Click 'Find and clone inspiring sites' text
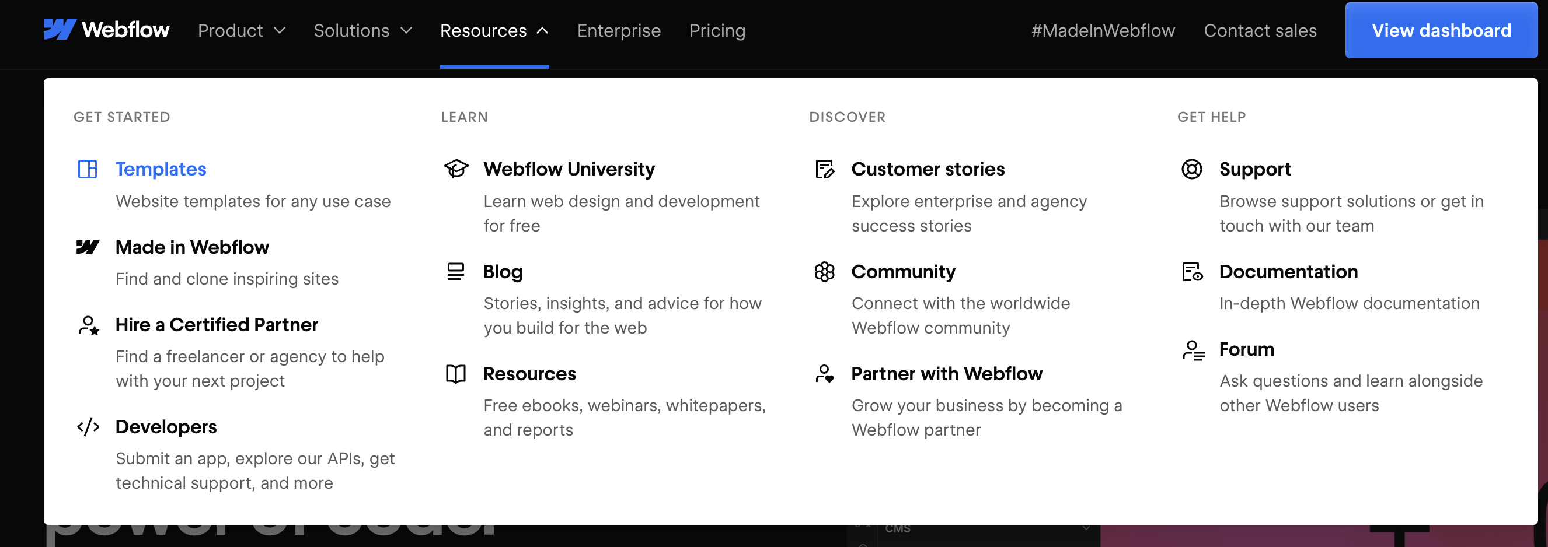 [227, 279]
